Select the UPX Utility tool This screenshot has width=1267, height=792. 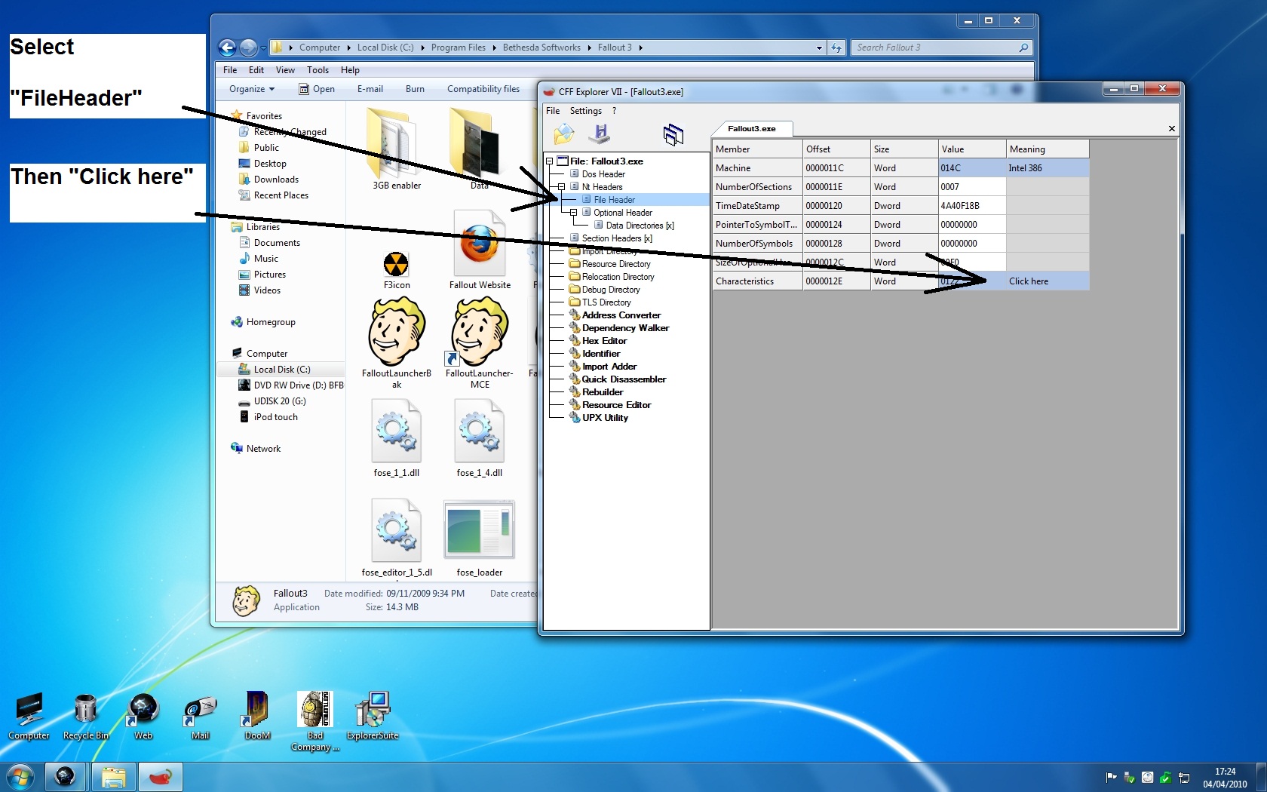coord(605,418)
